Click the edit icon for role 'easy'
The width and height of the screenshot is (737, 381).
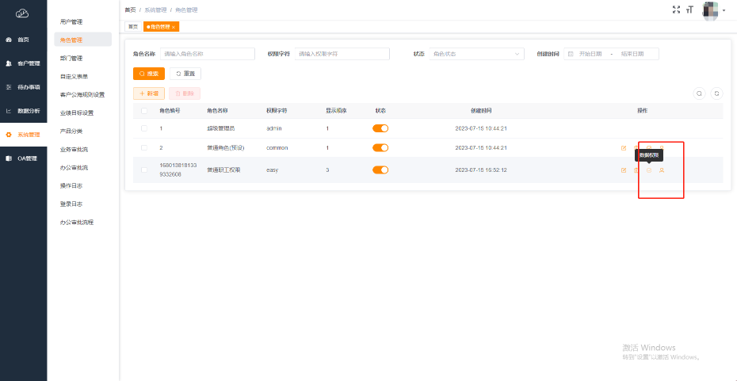(624, 170)
